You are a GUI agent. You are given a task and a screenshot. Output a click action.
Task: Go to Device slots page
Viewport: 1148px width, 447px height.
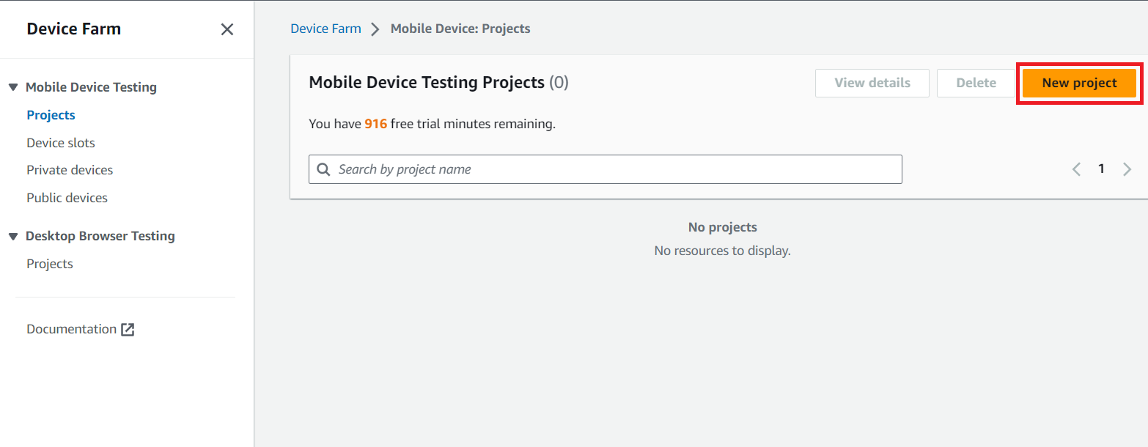click(61, 143)
